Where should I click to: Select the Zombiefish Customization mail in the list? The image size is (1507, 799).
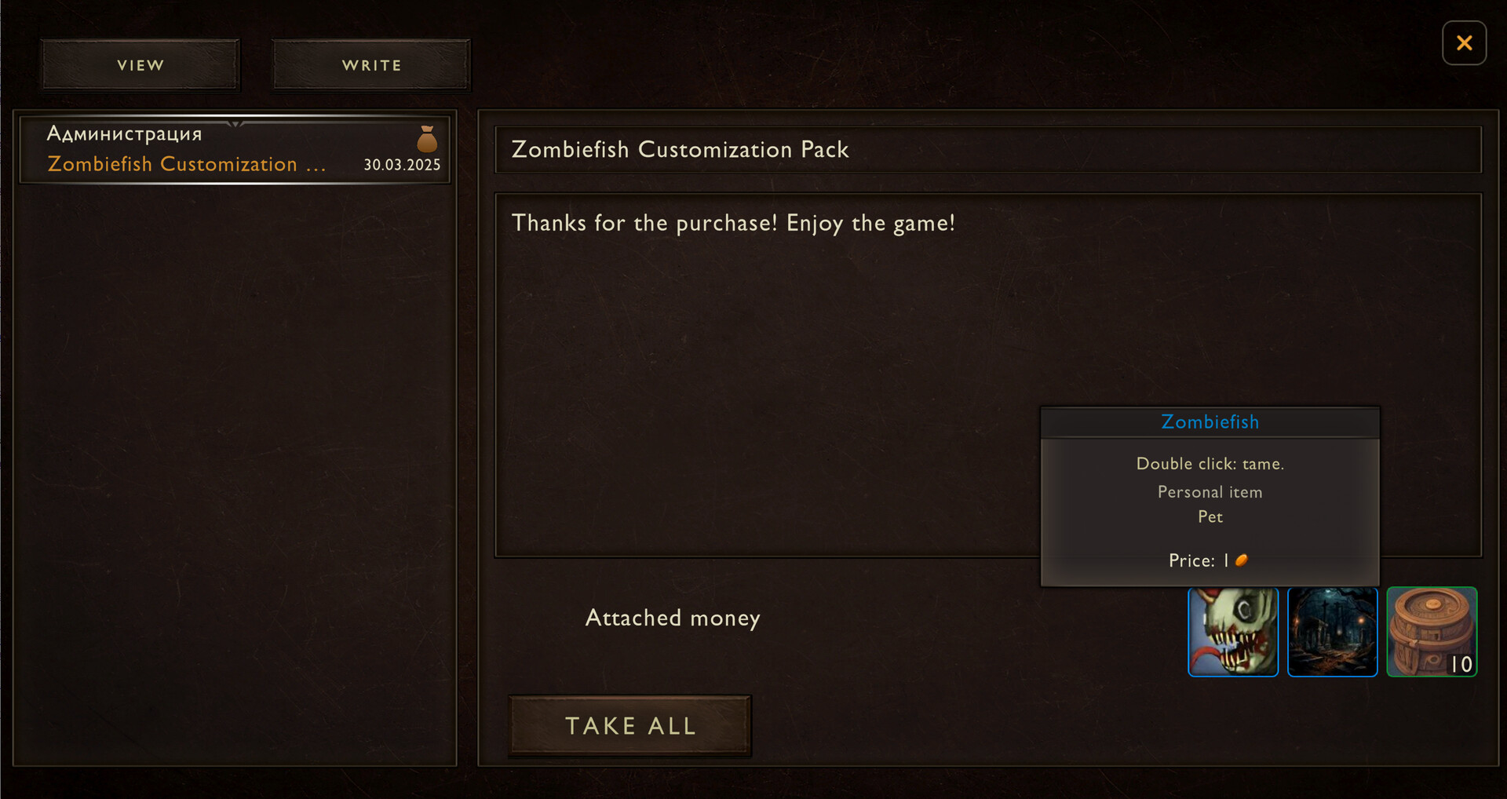[235, 150]
